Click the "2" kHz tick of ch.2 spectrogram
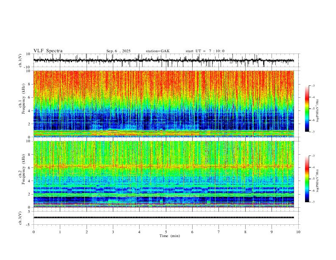 click(x=30, y=194)
